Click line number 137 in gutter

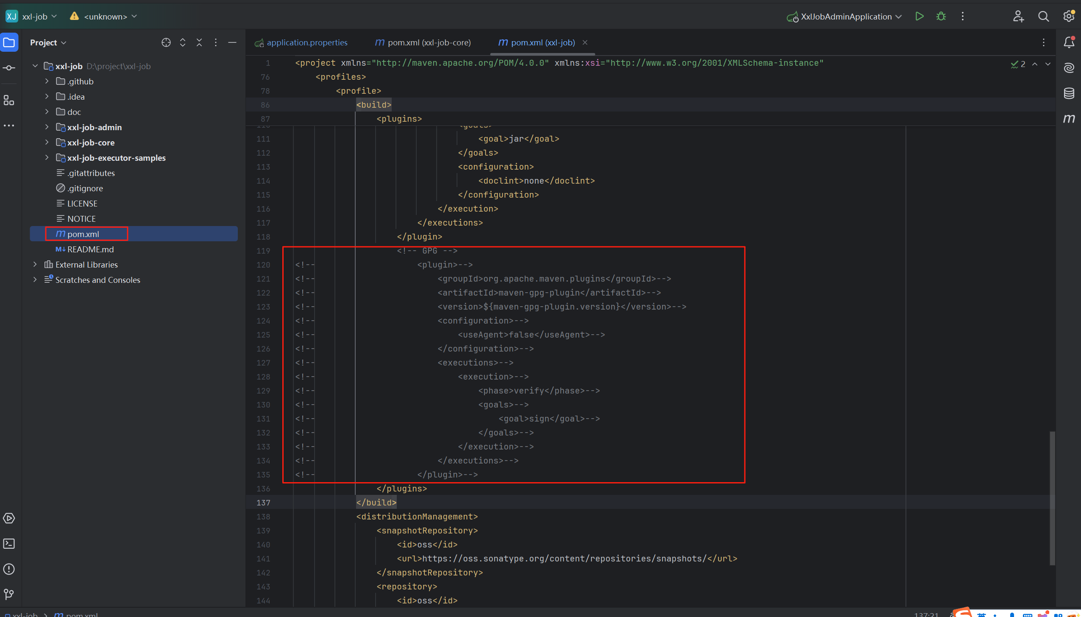click(263, 503)
